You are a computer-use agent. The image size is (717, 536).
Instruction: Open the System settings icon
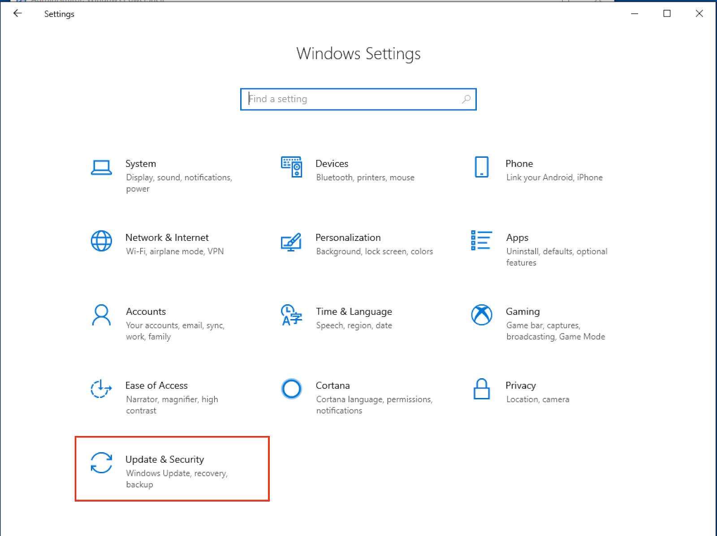(x=101, y=167)
